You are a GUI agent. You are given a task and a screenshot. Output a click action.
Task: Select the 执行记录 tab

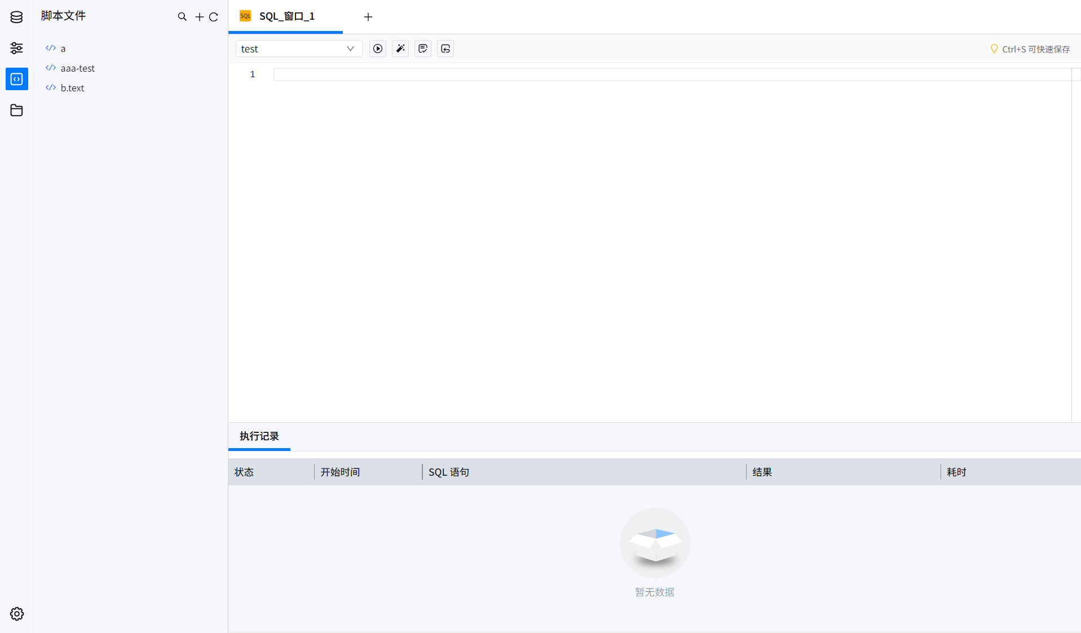259,436
